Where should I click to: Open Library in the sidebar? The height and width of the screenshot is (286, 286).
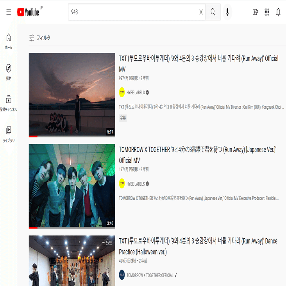[x=9, y=134]
